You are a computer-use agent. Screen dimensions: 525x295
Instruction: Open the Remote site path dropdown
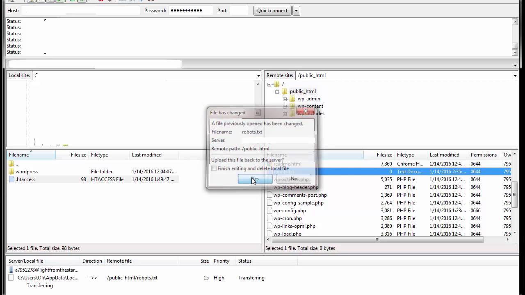click(x=515, y=75)
